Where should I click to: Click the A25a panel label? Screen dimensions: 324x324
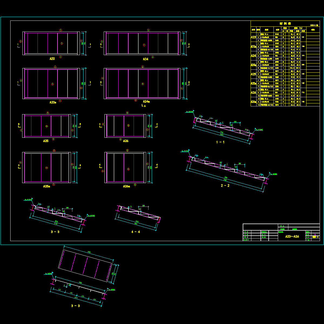tap(46, 186)
